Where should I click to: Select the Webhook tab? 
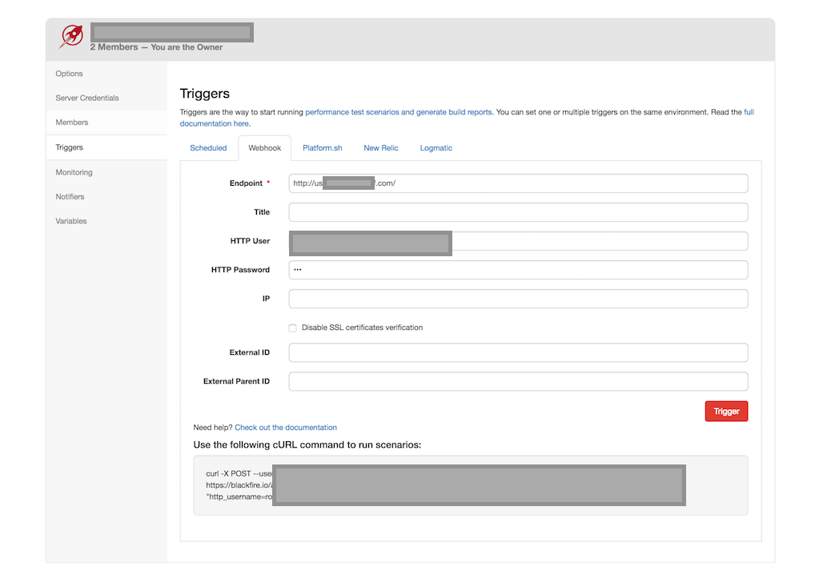(x=264, y=148)
